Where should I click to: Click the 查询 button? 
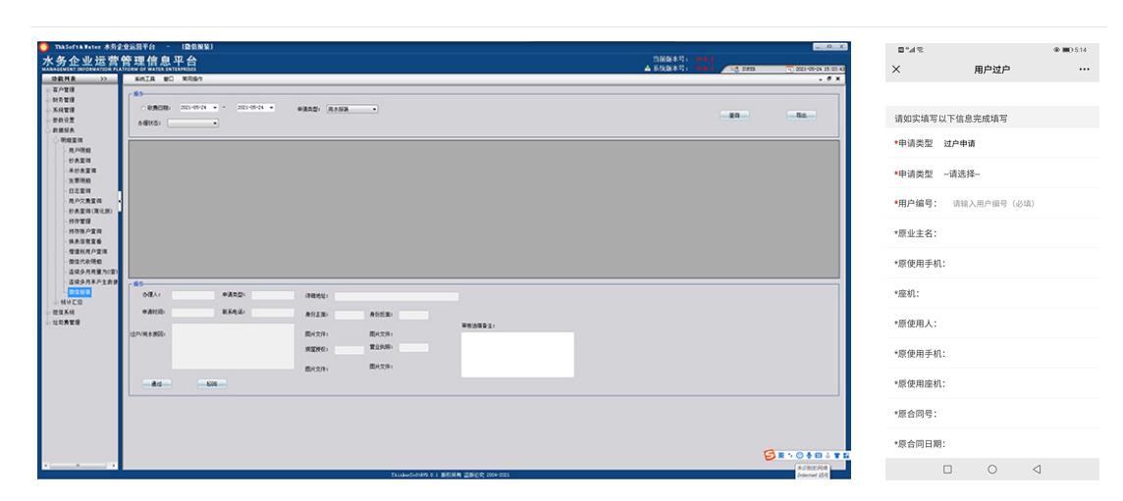pos(733,115)
